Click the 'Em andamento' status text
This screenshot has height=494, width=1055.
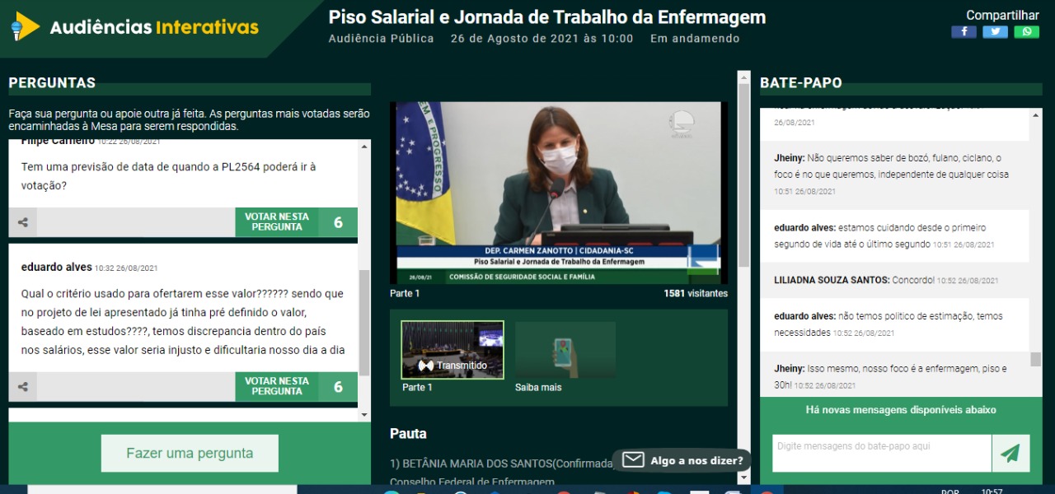point(695,39)
